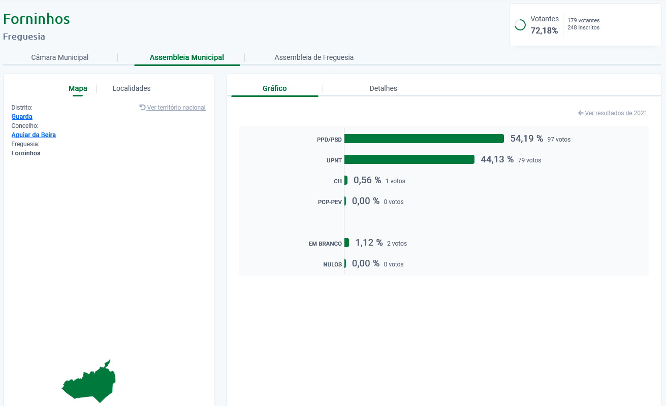Viewport: 666px width, 406px height.
Task: Click the PPD/PSD 54,19% result bar
Action: coord(424,139)
